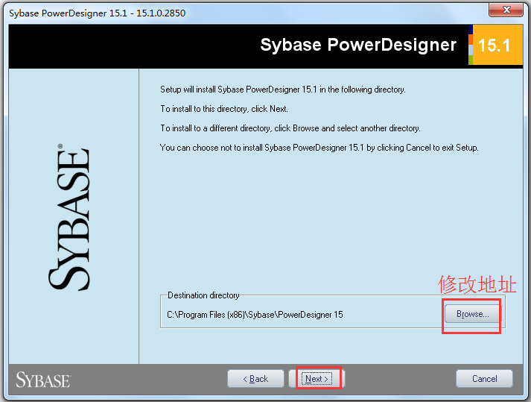Viewport: 531px width, 402px height.
Task: Go back with the Back button
Action: [x=255, y=379]
